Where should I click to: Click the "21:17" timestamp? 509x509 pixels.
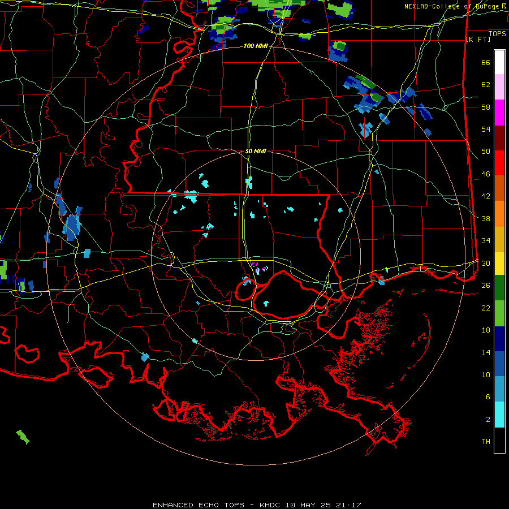(x=348, y=505)
